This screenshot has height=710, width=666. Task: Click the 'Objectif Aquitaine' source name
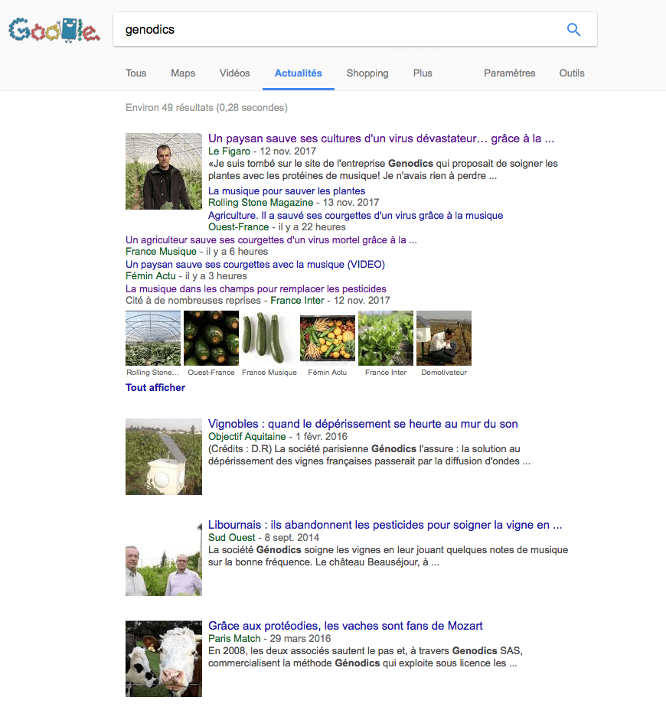click(x=247, y=437)
